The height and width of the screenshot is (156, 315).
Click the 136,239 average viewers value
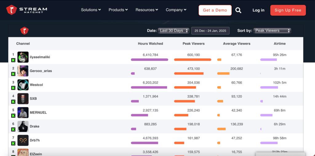click(237, 124)
